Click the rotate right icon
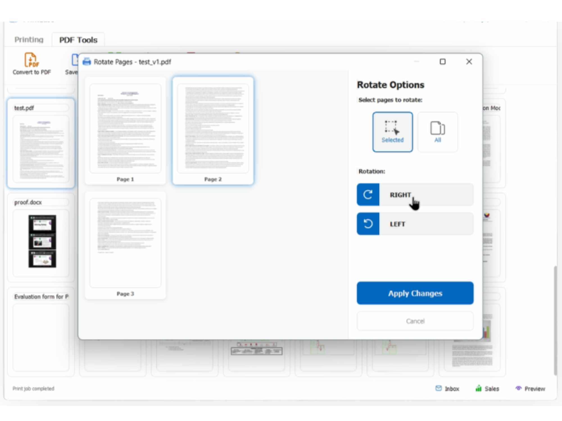562x421 pixels. [368, 195]
